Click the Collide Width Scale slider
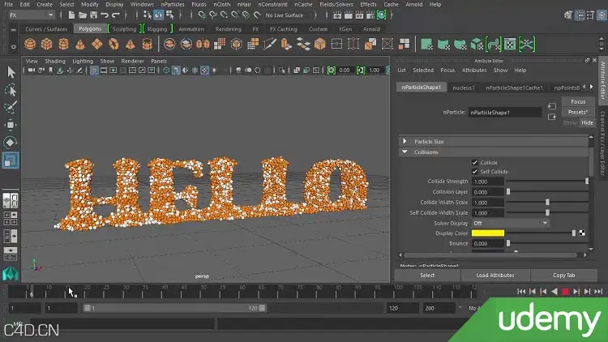608x342 pixels. [547, 203]
